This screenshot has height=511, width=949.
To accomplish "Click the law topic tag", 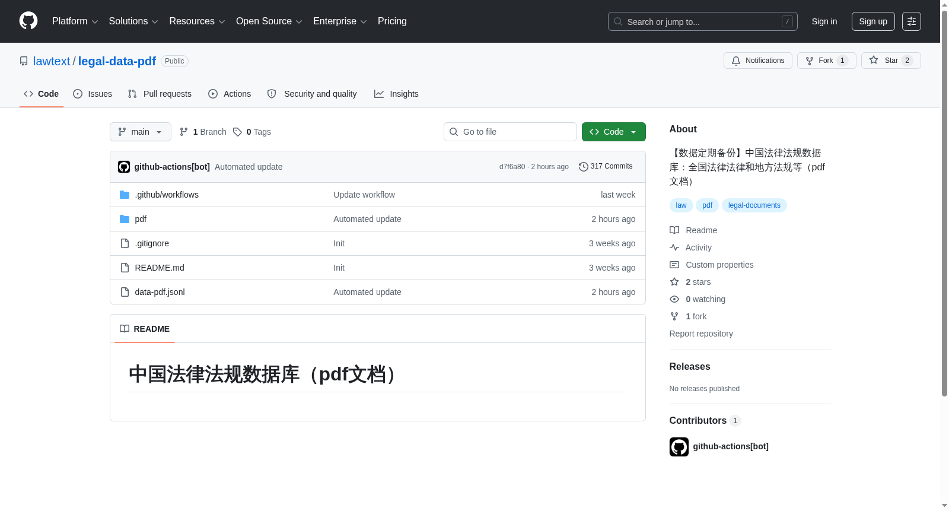I will pyautogui.click(x=681, y=205).
